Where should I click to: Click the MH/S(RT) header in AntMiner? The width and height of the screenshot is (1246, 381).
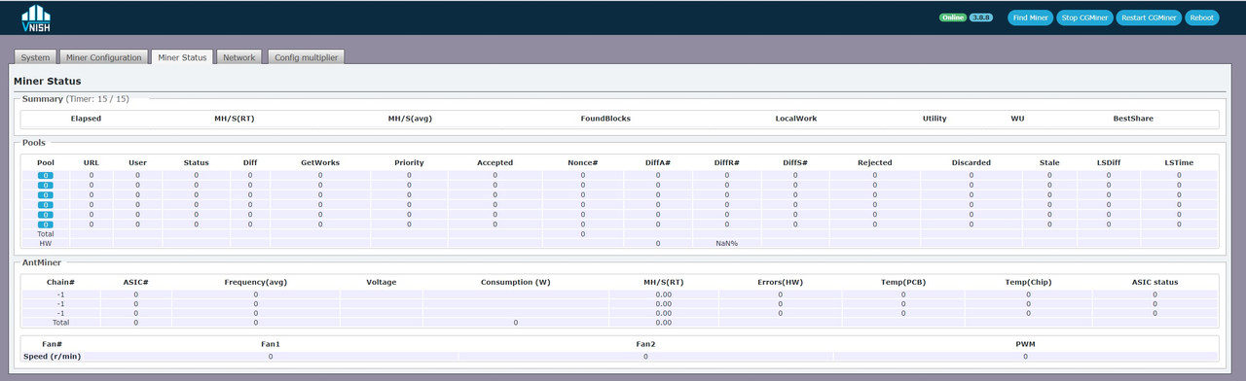[x=663, y=282]
